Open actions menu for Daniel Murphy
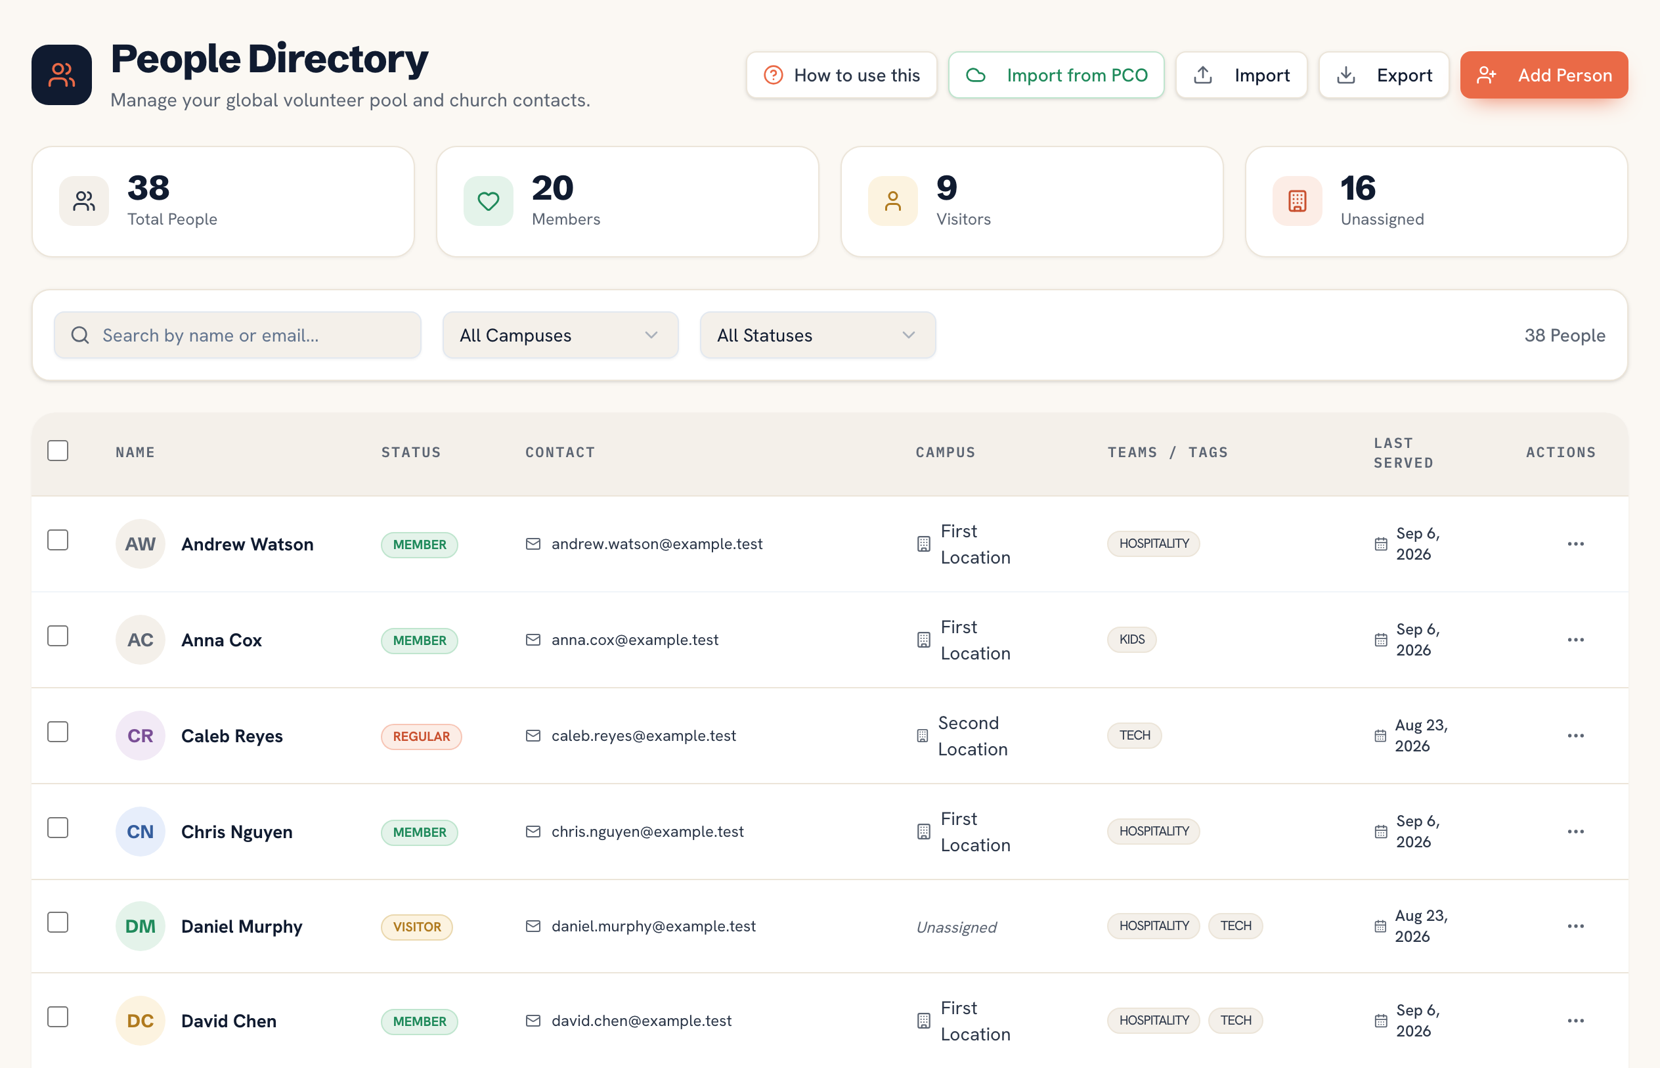The image size is (1660, 1068). click(1575, 926)
